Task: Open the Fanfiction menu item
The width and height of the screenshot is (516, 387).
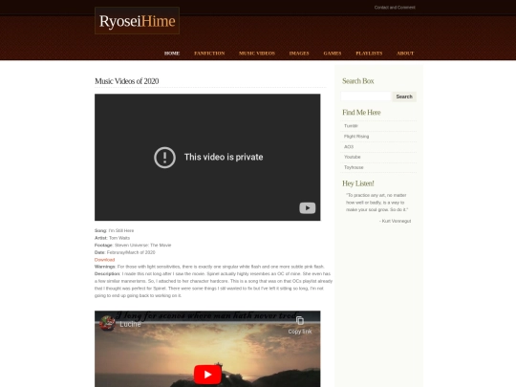Action: (x=209, y=54)
